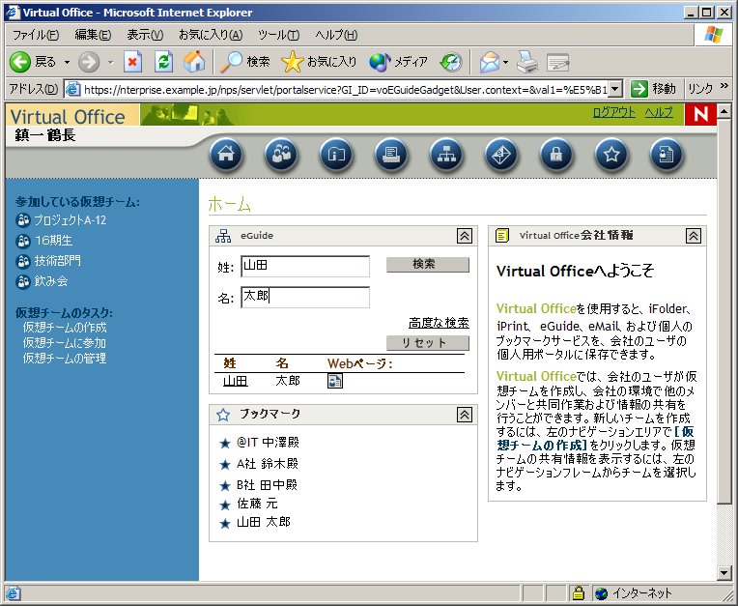The height and width of the screenshot is (606, 738).
Task: Collapse the eGuide panel
Action: pyautogui.click(x=465, y=236)
